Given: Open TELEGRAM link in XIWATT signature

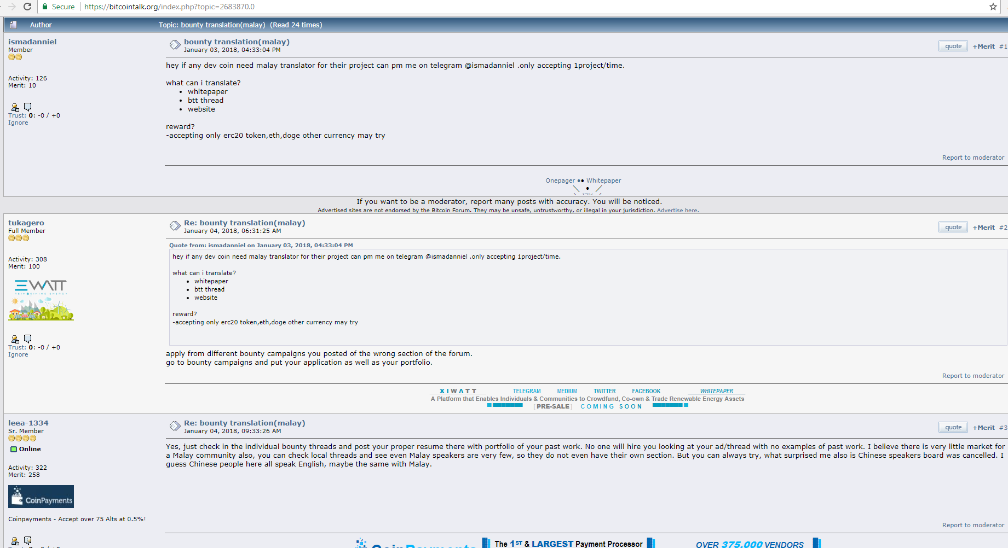Looking at the screenshot, I should [527, 391].
